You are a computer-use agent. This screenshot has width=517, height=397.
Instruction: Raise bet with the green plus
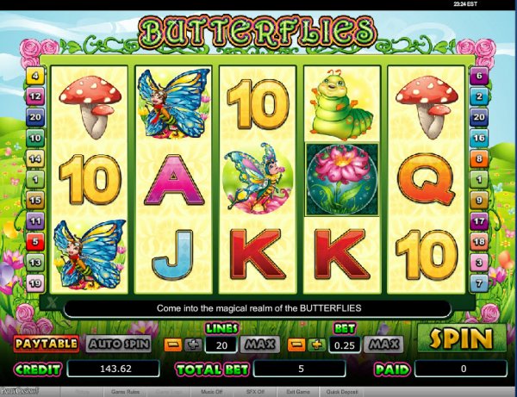click(316, 344)
